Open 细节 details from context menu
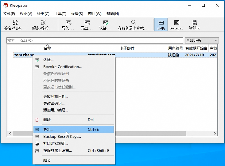The height and width of the screenshot is (166, 225). pos(74,160)
